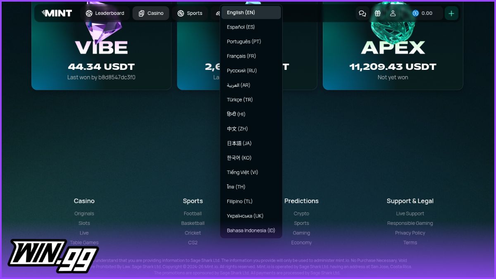The image size is (496, 279).
Task: Open the gift rewards icon
Action: (x=378, y=13)
